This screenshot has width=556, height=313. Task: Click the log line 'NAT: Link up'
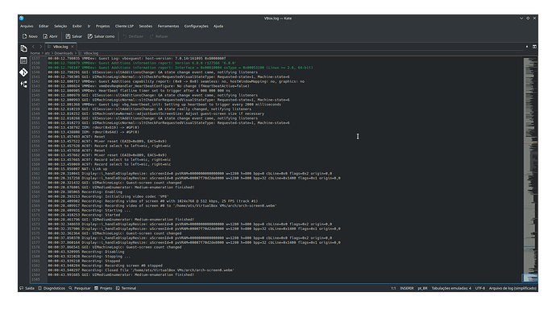pyautogui.click(x=77, y=169)
